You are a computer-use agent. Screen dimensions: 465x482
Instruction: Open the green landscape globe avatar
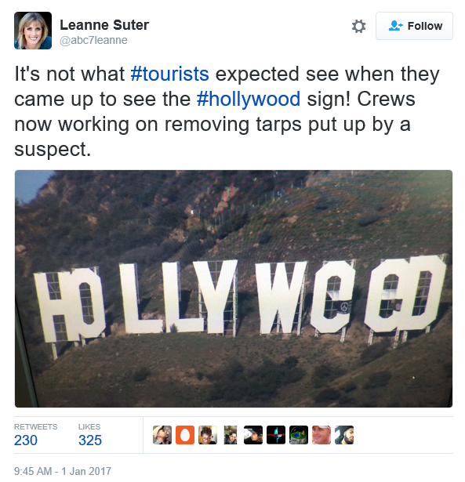click(299, 435)
